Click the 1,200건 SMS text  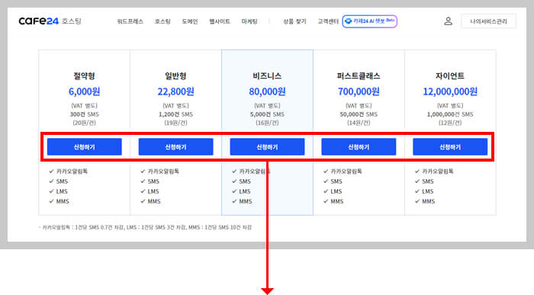click(x=175, y=114)
